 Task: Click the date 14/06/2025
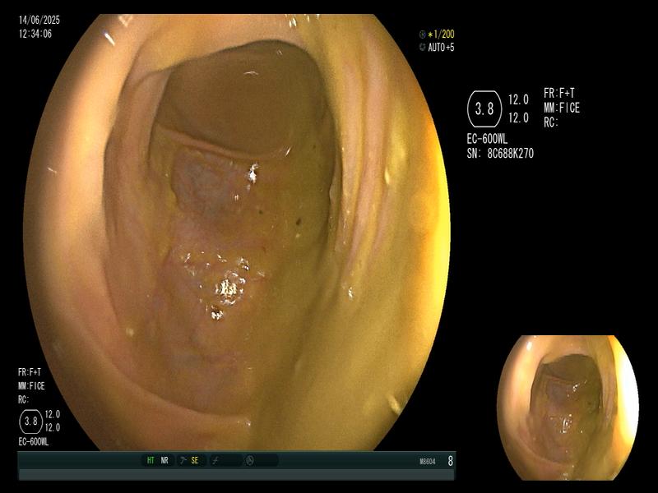39,20
